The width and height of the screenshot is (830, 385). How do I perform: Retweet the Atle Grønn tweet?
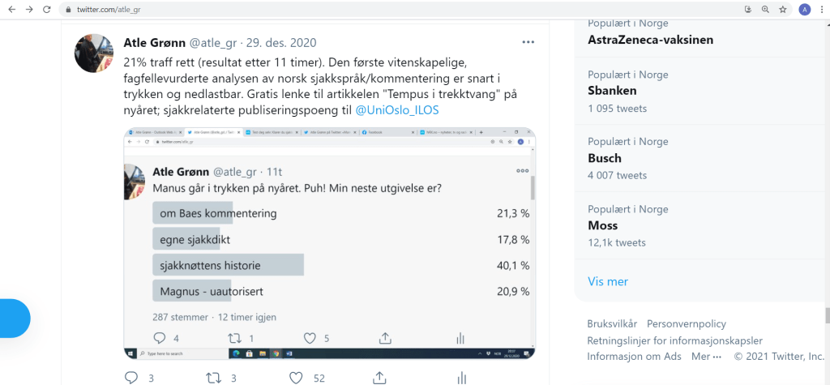pos(214,377)
